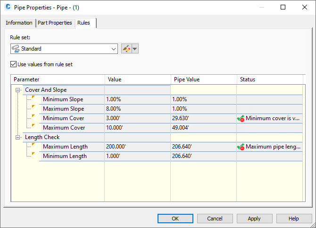Switch to the Part Properties tab
This screenshot has height=228, width=316.
(x=55, y=23)
